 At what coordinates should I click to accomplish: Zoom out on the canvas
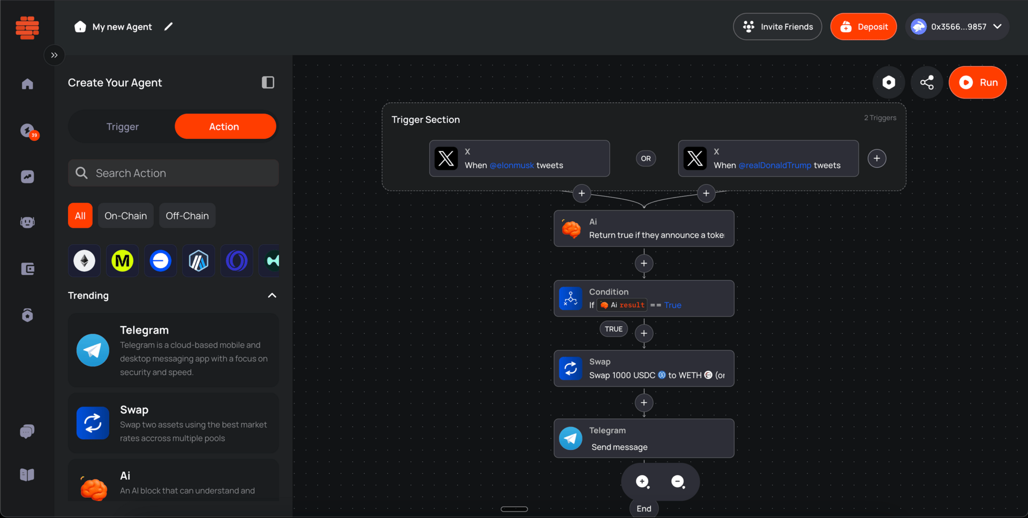point(678,482)
